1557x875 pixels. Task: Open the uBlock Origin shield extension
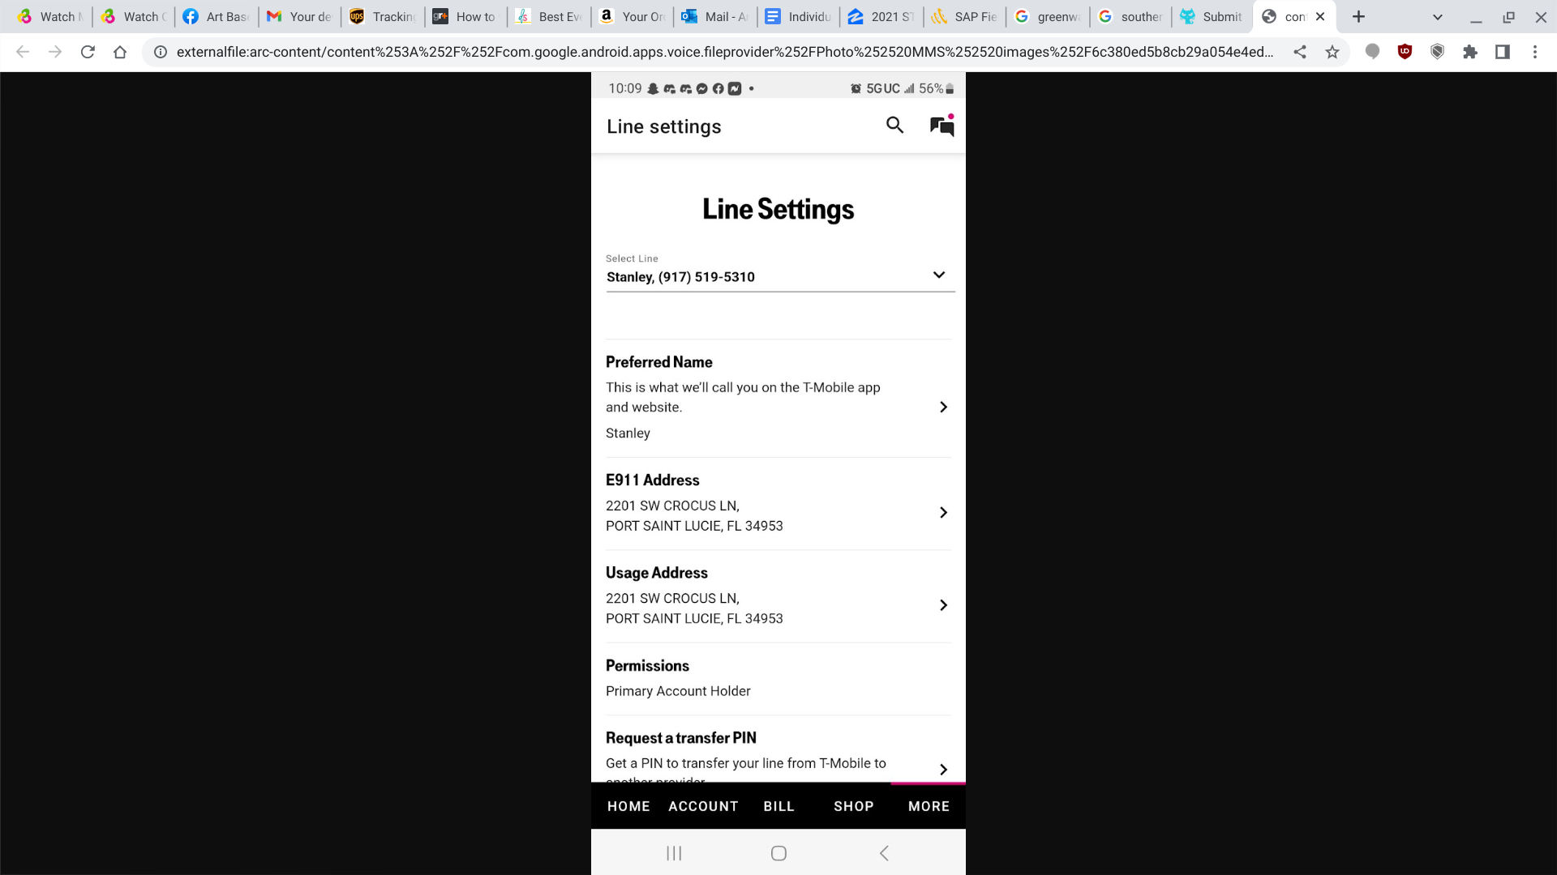[x=1405, y=52]
